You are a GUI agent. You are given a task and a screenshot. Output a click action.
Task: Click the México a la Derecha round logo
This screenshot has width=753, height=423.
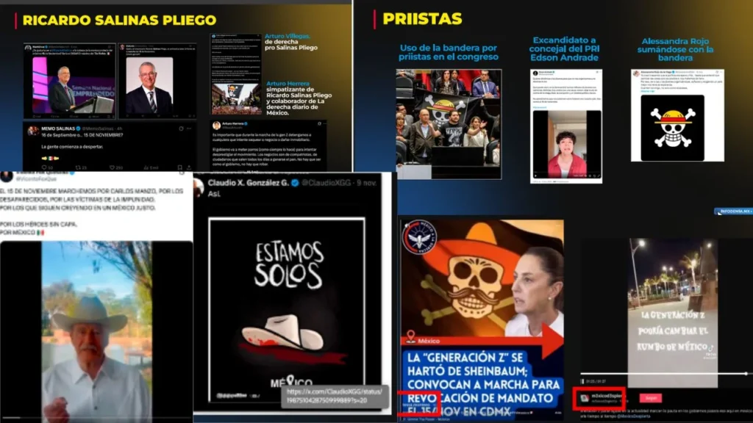(420, 237)
